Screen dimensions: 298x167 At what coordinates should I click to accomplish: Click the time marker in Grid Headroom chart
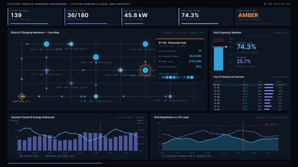coord(243,136)
